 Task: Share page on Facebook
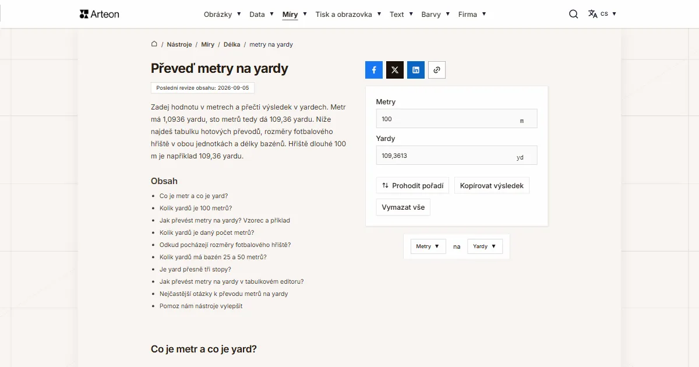(374, 70)
